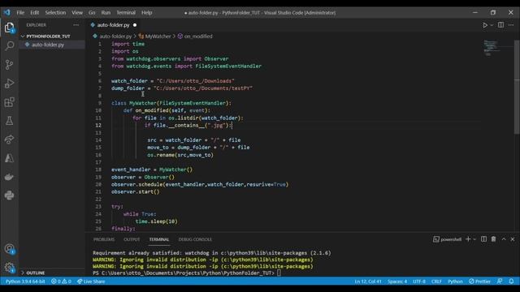Screen dimensions: 520x292
Task: Click Ln 12, Col 41 position indicator
Action: (368, 281)
